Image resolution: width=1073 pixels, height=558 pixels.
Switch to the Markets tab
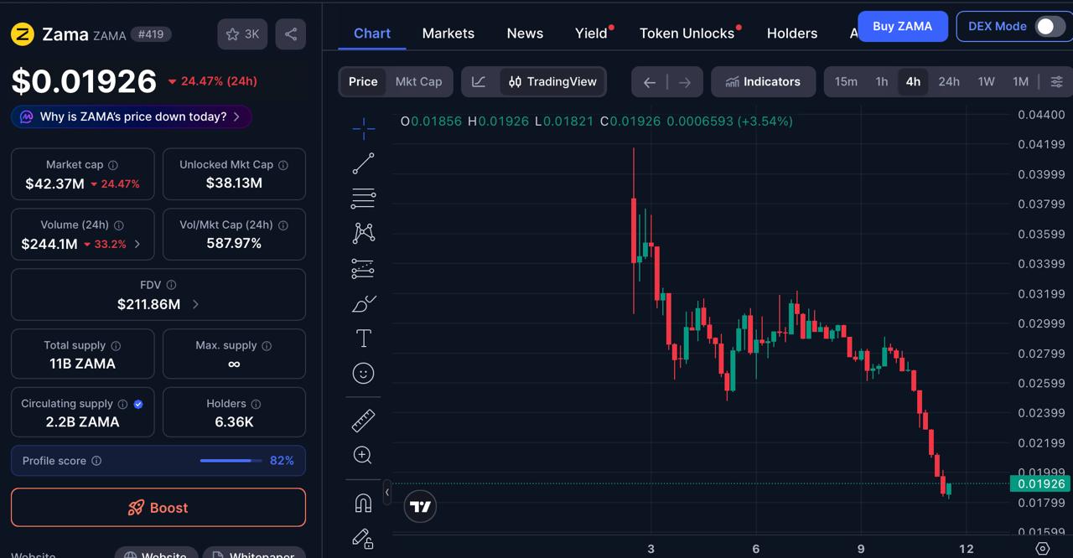coord(448,34)
